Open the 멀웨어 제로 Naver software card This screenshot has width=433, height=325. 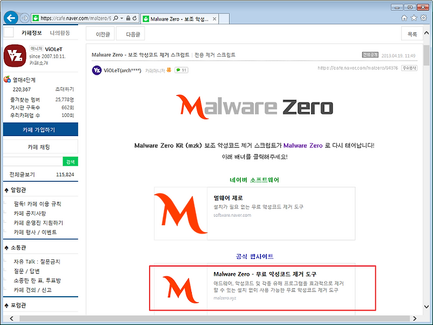click(x=254, y=213)
